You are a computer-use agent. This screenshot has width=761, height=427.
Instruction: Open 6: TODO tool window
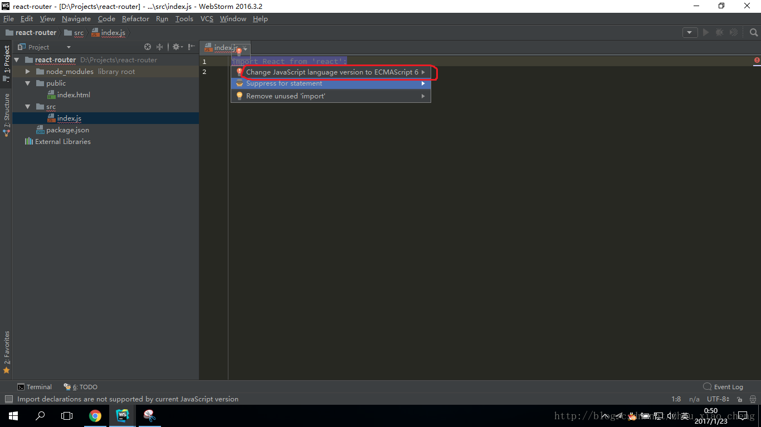click(81, 387)
